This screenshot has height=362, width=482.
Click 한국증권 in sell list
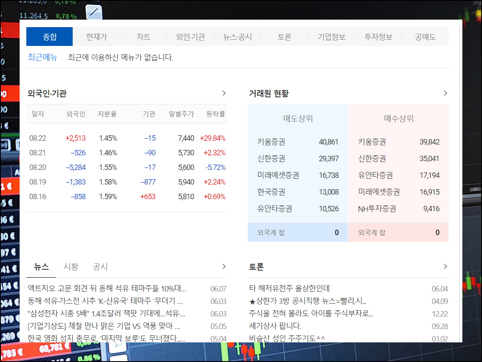(271, 192)
